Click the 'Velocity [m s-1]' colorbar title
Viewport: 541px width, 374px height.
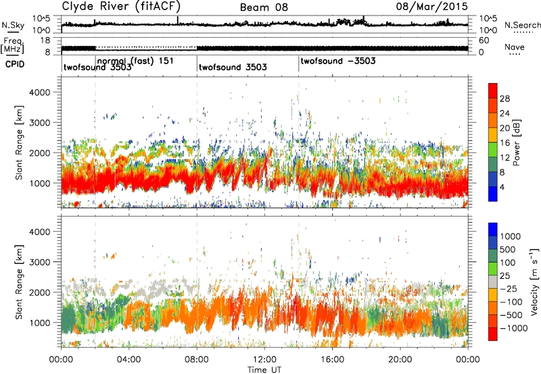click(x=534, y=282)
